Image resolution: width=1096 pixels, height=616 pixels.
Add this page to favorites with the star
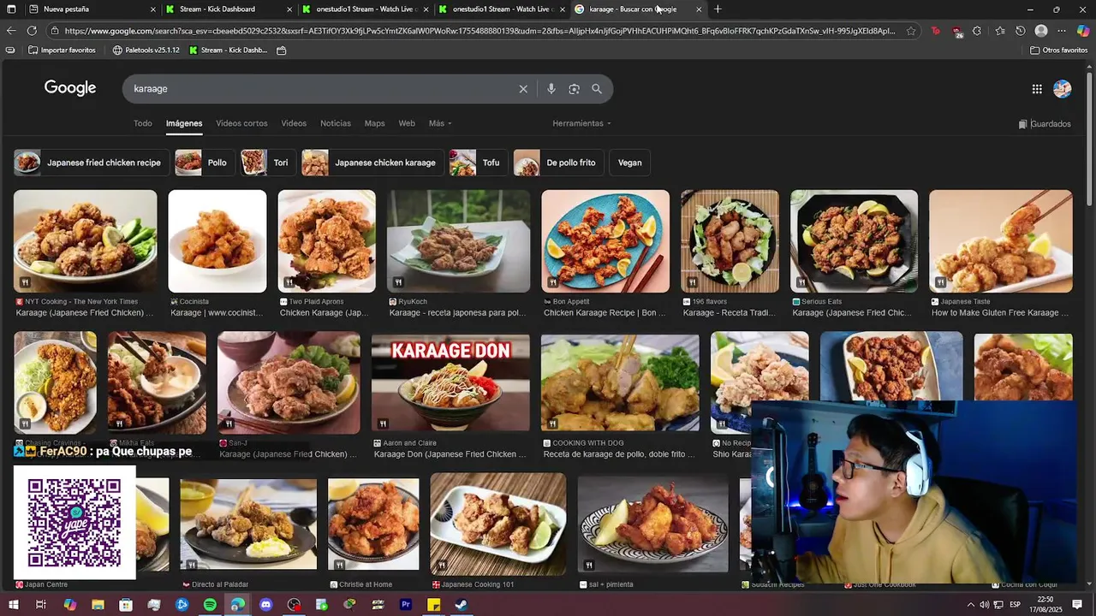pyautogui.click(x=911, y=31)
